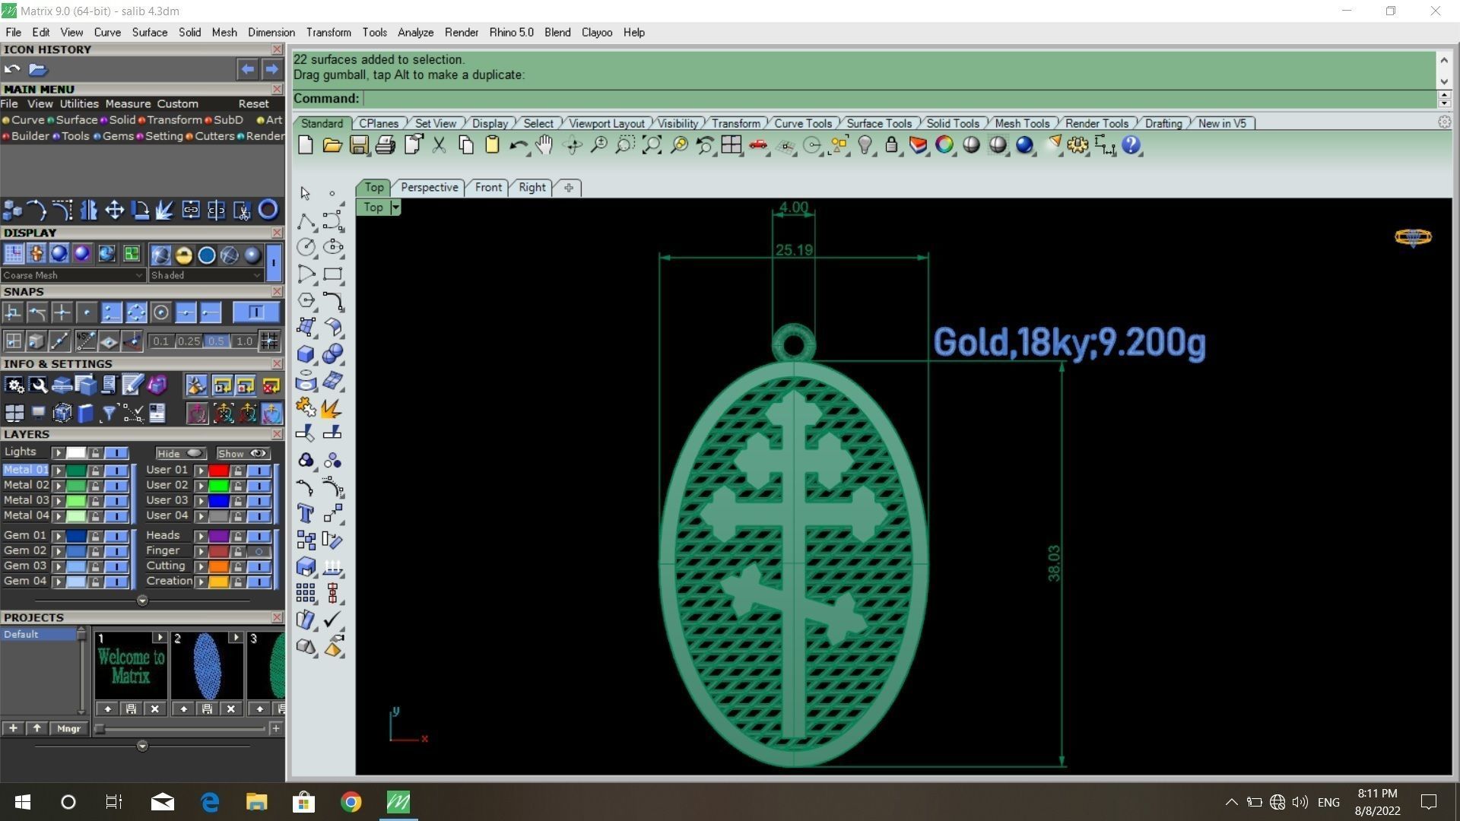Open the Shaded display mode dropdown
Viewport: 1460px width, 821px height.
click(205, 275)
